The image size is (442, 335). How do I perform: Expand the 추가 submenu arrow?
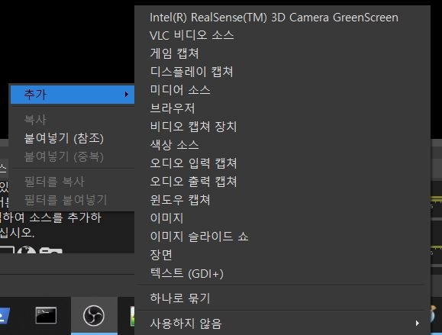pyautogui.click(x=126, y=94)
